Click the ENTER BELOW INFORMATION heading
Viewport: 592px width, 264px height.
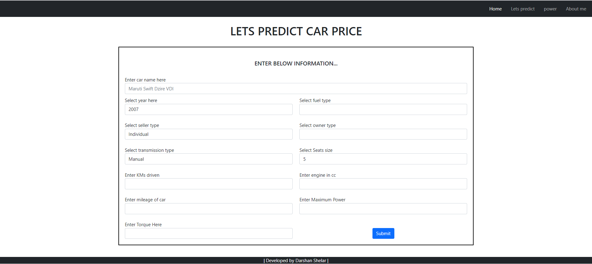pos(296,64)
